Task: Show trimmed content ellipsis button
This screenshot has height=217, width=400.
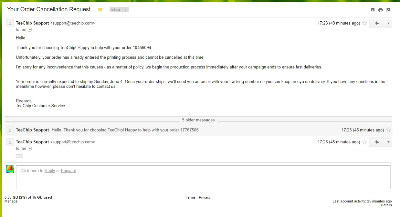Action: (x=19, y=156)
